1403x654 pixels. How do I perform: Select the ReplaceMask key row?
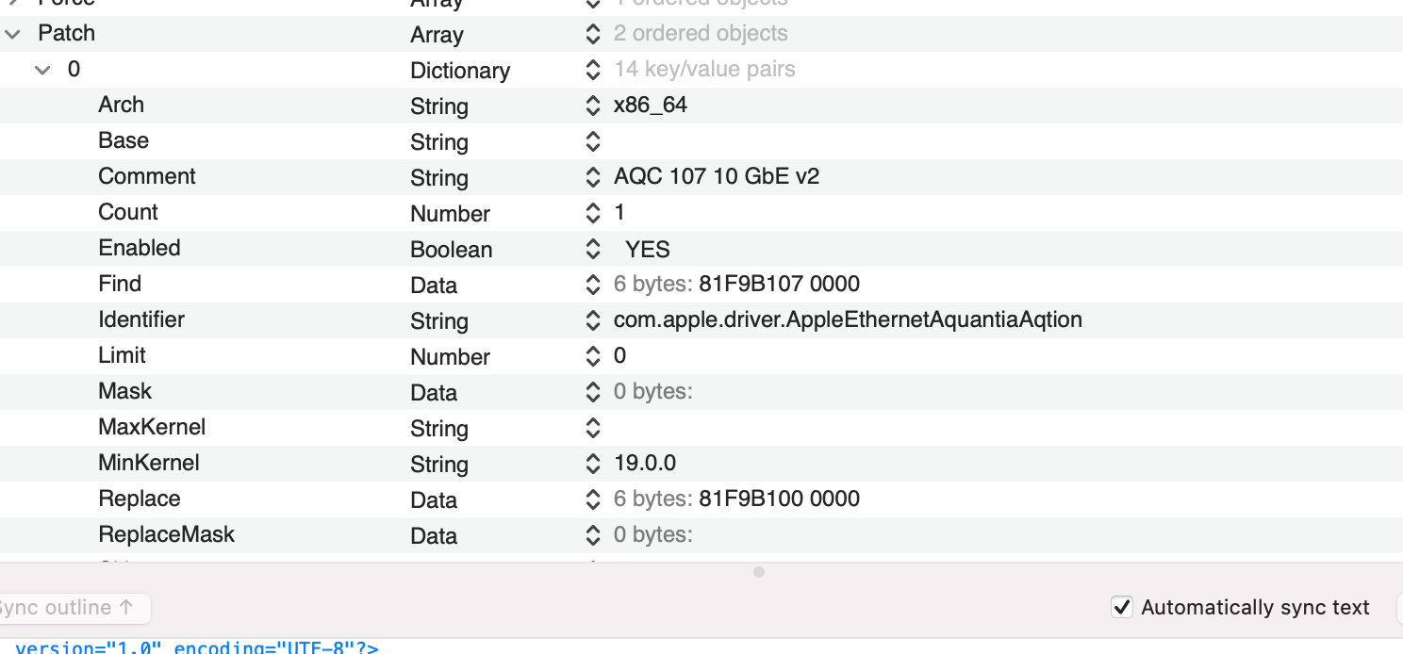click(166, 534)
